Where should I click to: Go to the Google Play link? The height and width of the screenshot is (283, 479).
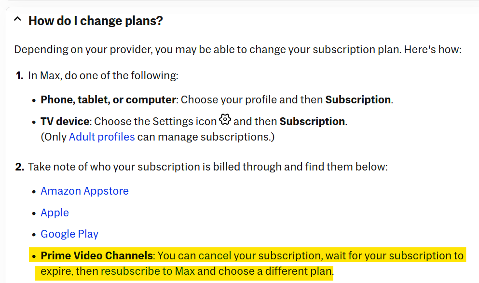pyautogui.click(x=69, y=234)
